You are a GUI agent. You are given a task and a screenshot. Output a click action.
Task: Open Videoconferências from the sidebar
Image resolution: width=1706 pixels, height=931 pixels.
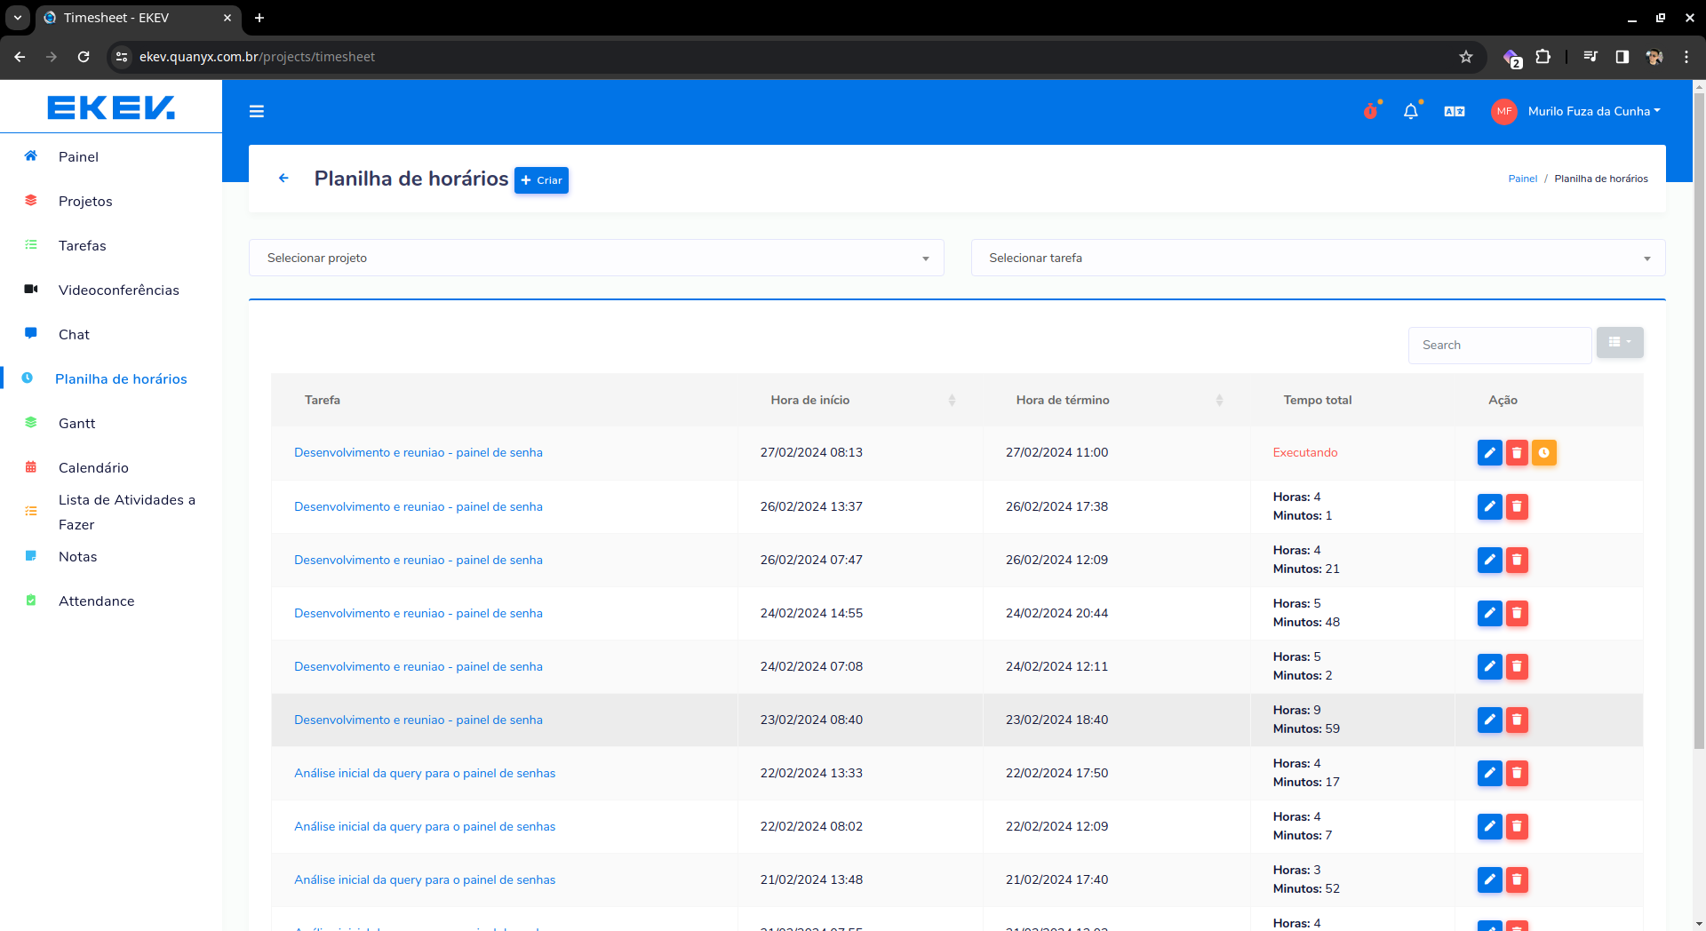click(x=118, y=290)
